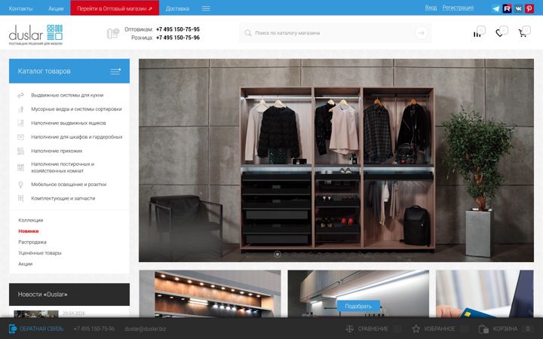Go to Контакты page
Image resolution: width=543 pixels, height=339 pixels.
click(x=21, y=8)
